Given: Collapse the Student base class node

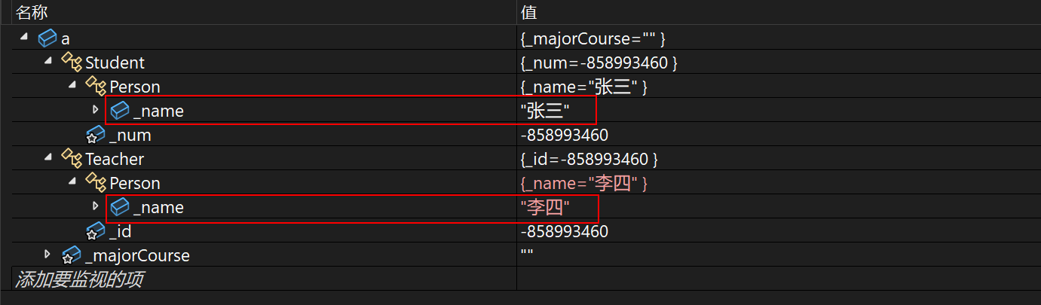Looking at the screenshot, I should 47,62.
